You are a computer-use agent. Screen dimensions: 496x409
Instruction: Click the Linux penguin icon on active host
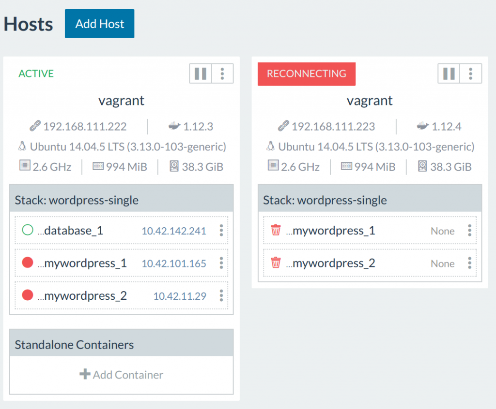click(22, 146)
